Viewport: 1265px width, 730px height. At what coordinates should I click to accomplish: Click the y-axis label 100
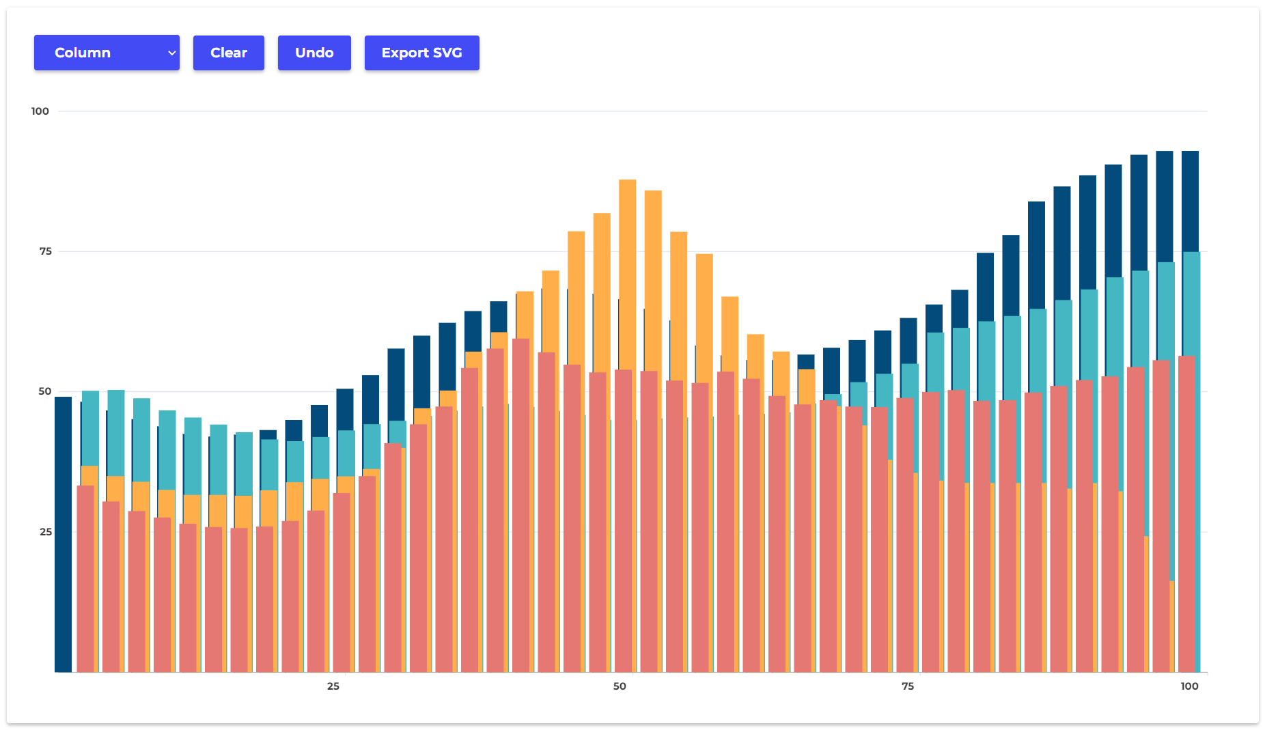coord(40,111)
